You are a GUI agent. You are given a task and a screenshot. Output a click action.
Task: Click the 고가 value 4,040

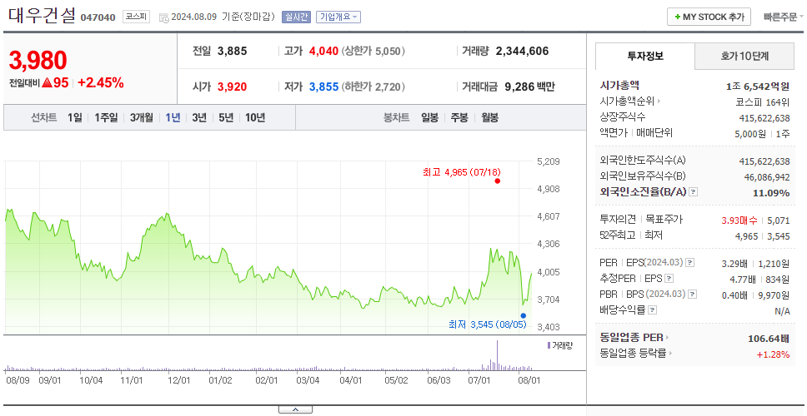323,51
